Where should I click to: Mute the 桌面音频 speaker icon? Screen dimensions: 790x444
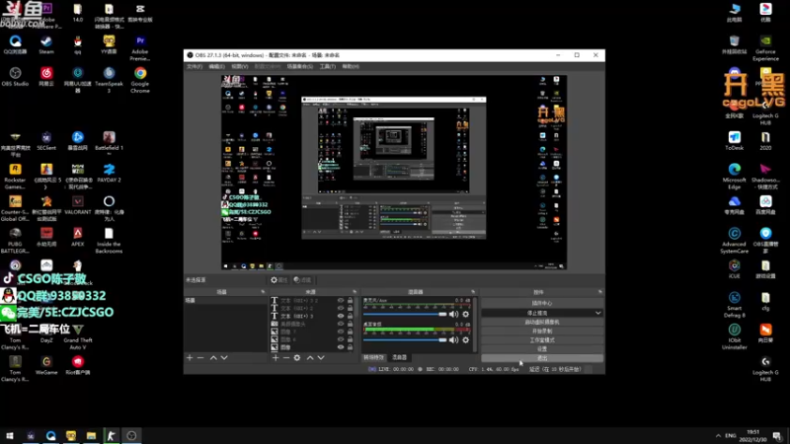(453, 339)
